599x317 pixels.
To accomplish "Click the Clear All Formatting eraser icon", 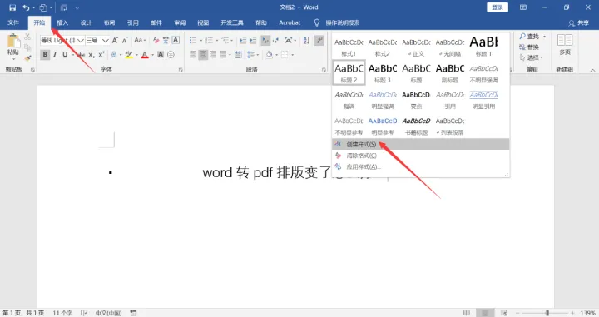I will 156,40.
